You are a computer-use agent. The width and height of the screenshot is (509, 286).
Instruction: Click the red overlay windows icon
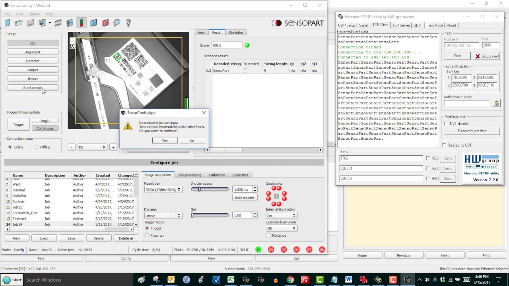pos(105,23)
